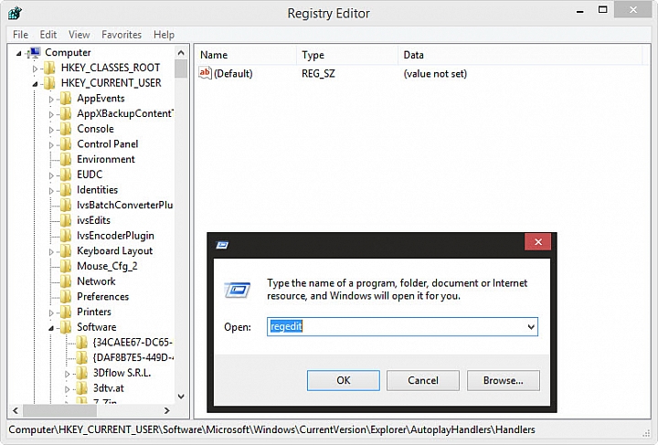This screenshot has height=445, width=658.
Task: Click Cancel in the Run dialog
Action: click(x=423, y=380)
